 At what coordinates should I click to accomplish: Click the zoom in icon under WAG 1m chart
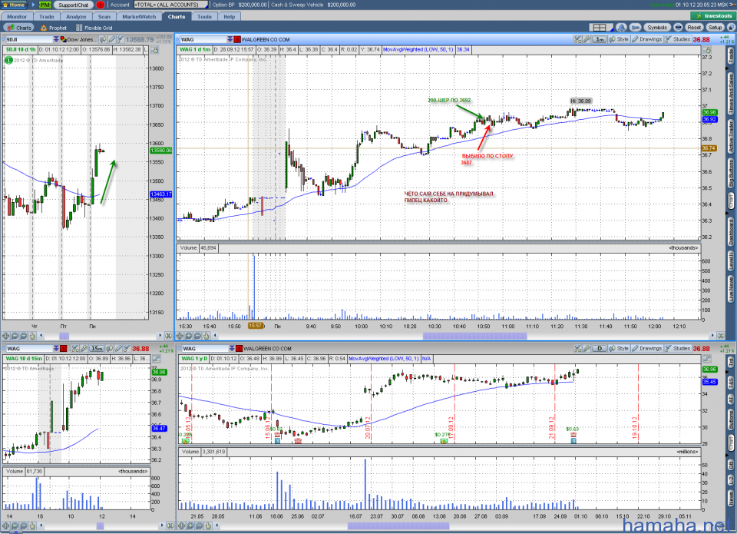point(189,336)
